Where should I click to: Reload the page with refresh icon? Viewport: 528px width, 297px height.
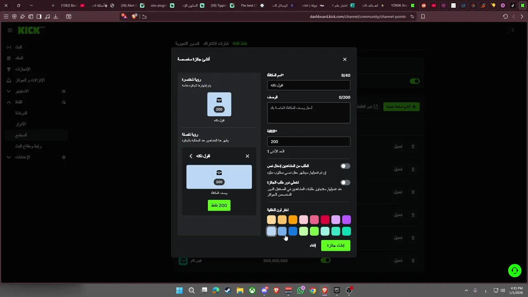pyautogui.click(x=505, y=16)
